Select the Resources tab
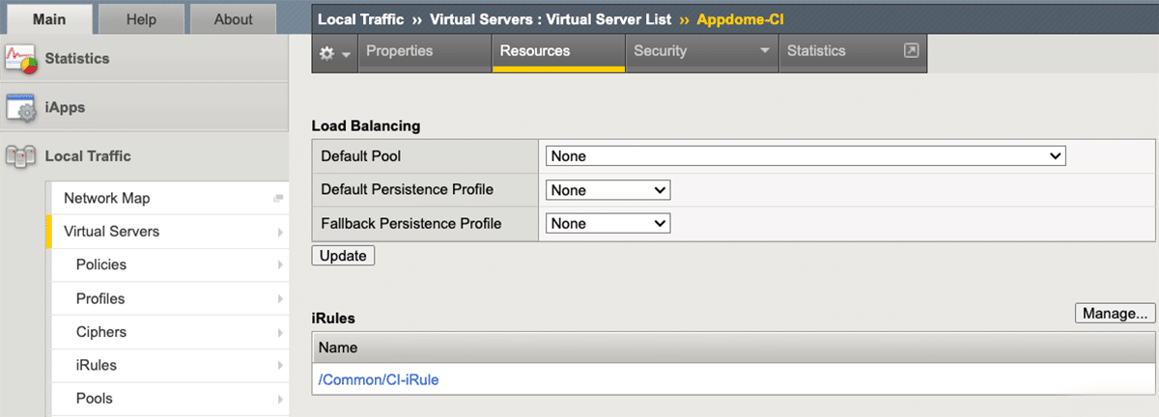This screenshot has height=417, width=1159. click(x=534, y=51)
